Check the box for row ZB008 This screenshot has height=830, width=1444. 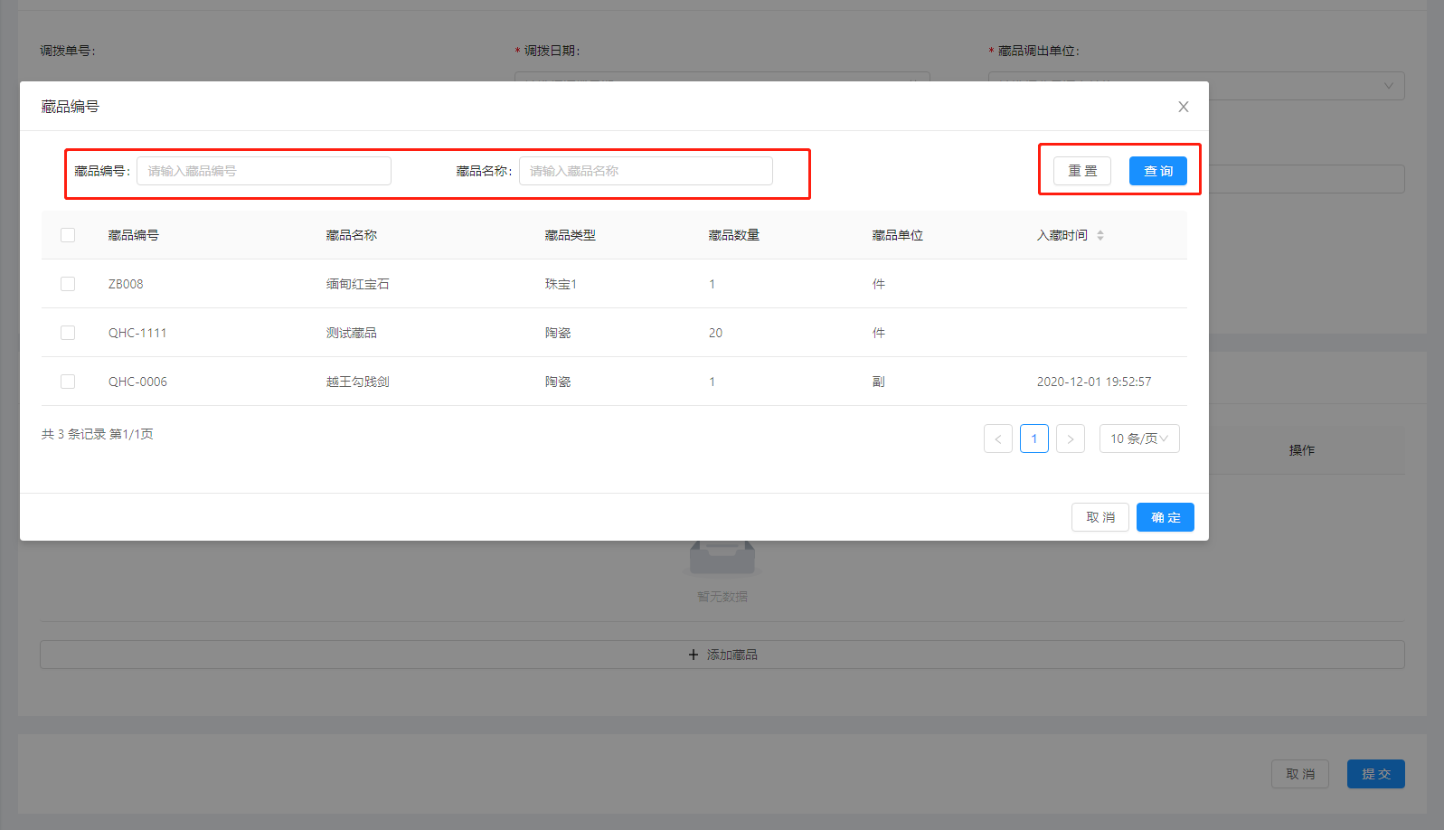click(x=68, y=284)
